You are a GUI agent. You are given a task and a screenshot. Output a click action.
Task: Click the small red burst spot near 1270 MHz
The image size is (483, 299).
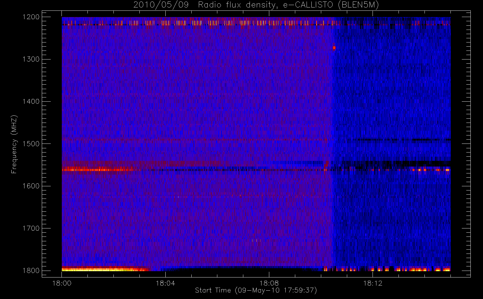pos(334,48)
